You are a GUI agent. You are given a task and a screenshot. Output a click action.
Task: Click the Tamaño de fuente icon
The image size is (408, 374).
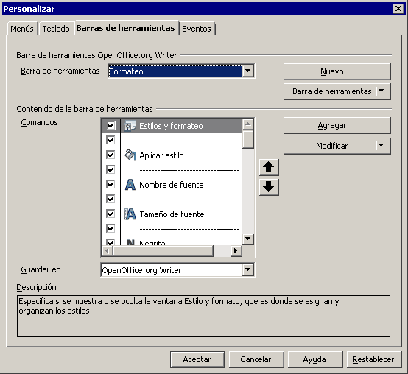click(x=130, y=214)
